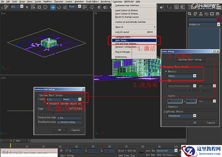Open the Meters dropdown under Metric
Viewport: 222px width, 157px height.
194,76
